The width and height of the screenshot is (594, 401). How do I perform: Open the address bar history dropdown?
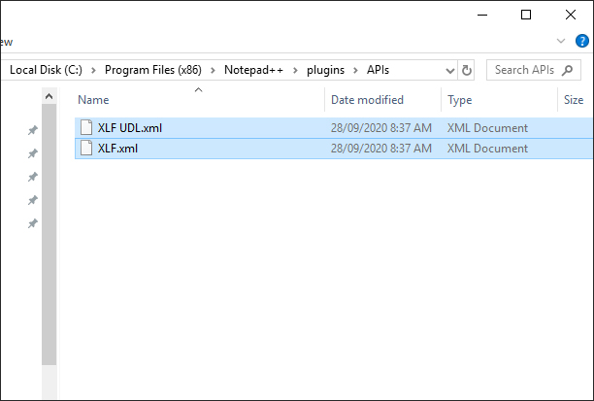[450, 71]
